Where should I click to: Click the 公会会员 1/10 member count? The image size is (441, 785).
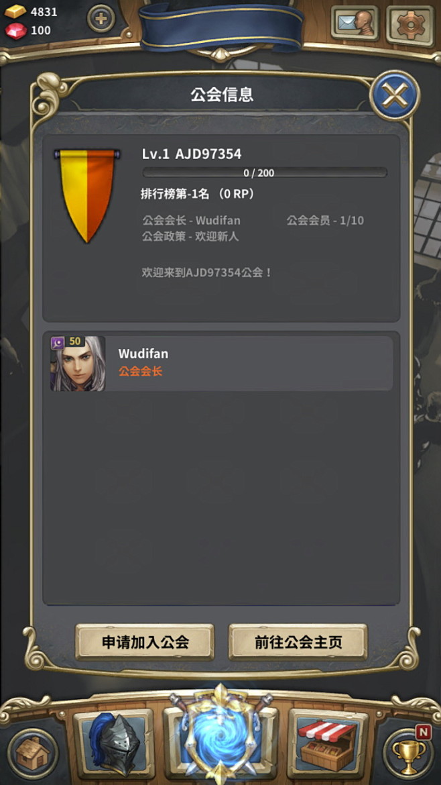click(x=325, y=220)
